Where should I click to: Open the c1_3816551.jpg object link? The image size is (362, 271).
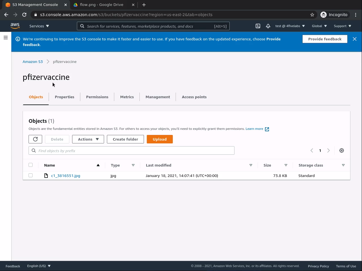[66, 176]
